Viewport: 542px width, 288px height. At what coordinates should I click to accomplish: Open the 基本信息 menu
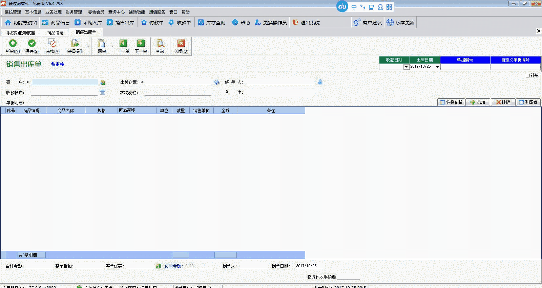33,12
